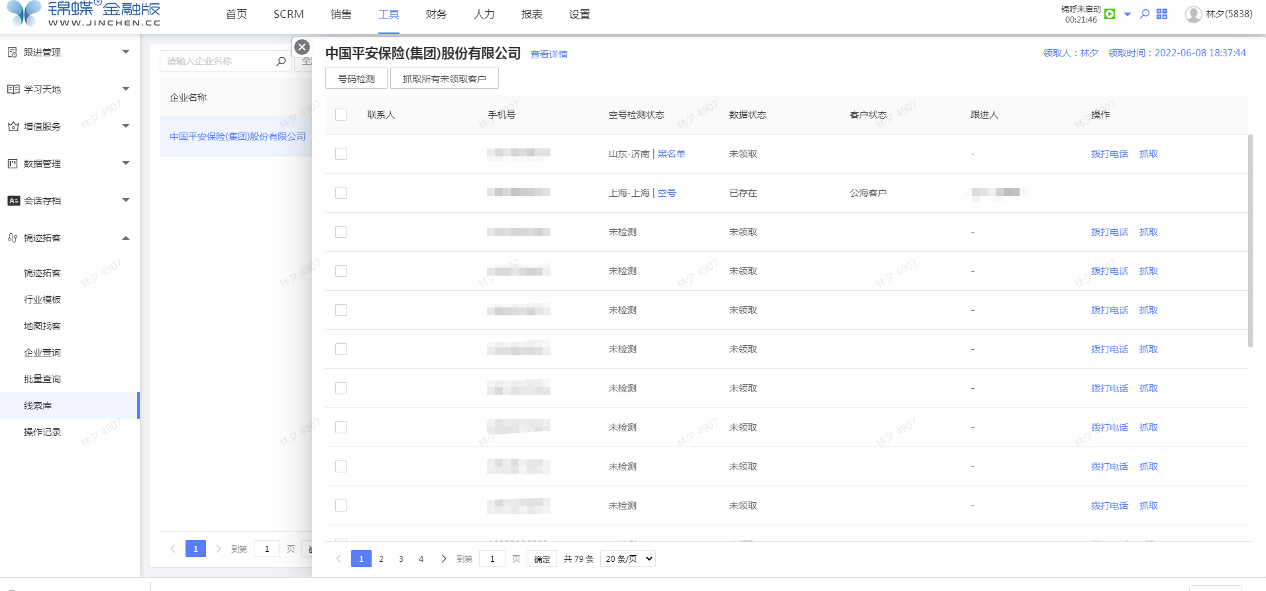The image size is (1266, 591).
Task: Expand 增值服务 menu arrow
Action: click(126, 126)
